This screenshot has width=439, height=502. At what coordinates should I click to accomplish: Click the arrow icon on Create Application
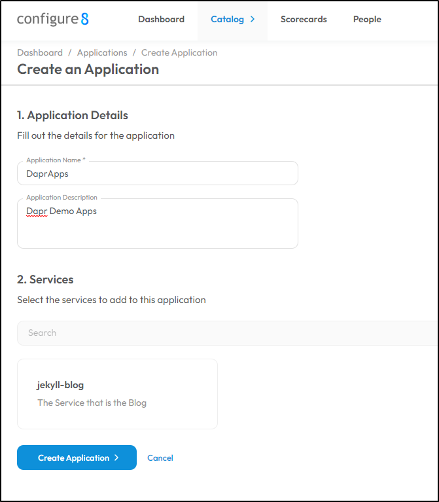pyautogui.click(x=116, y=457)
